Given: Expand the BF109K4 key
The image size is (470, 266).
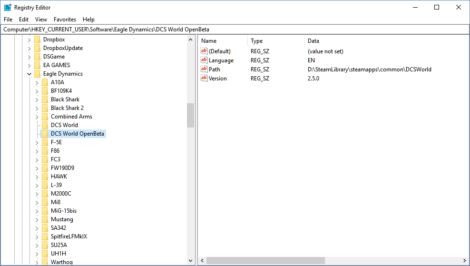Looking at the screenshot, I should coord(37,91).
